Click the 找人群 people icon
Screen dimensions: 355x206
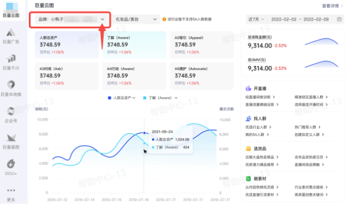(248, 119)
